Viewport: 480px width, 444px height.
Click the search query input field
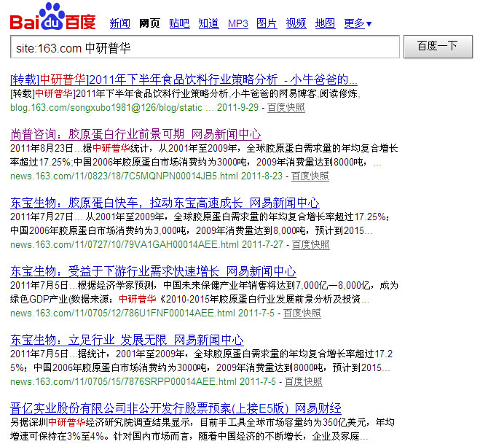pyautogui.click(x=205, y=47)
